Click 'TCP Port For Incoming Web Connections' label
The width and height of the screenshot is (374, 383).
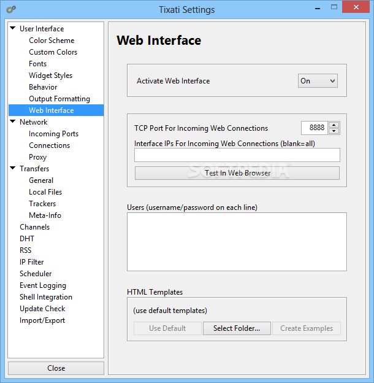(201, 128)
